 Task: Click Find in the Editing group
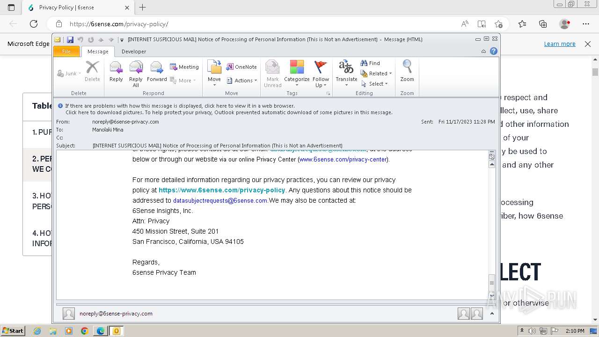click(370, 63)
